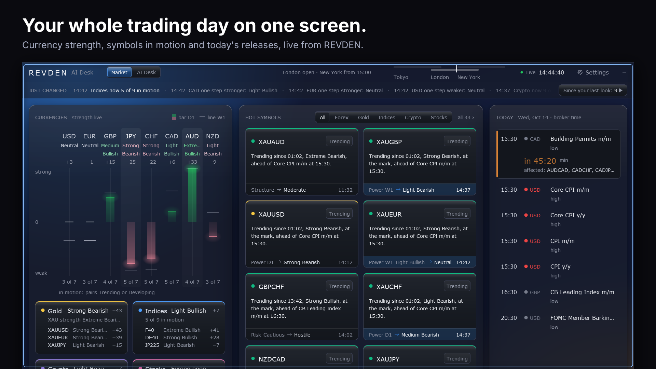656x369 pixels.
Task: Click the REVDEN logo
Action: point(48,73)
